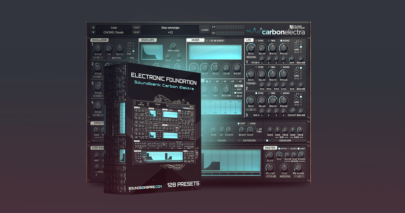The height and width of the screenshot is (213, 405).
Task: Click the envelope AMPLITUDE knob
Action: pos(173,46)
